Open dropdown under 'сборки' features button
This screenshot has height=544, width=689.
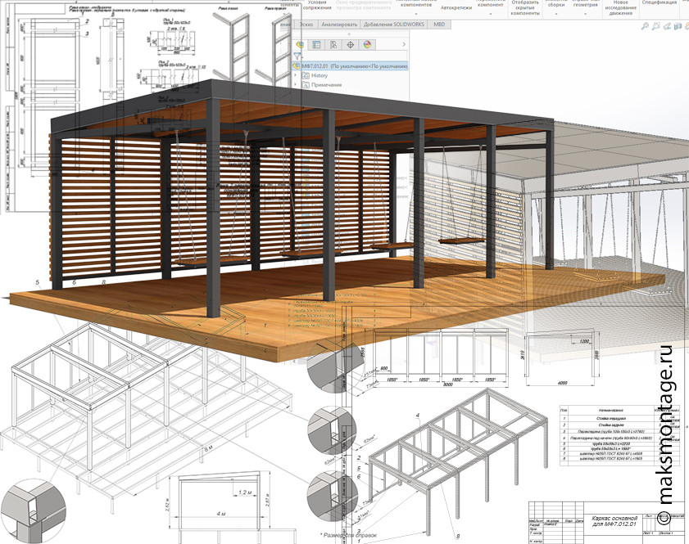click(555, 13)
